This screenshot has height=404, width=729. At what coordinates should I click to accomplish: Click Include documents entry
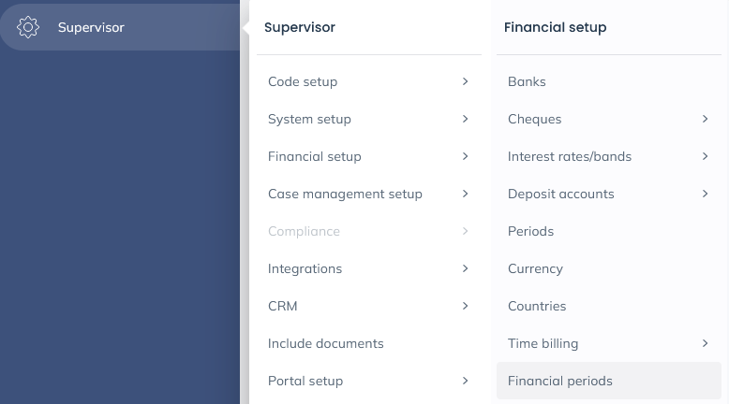[x=325, y=343]
